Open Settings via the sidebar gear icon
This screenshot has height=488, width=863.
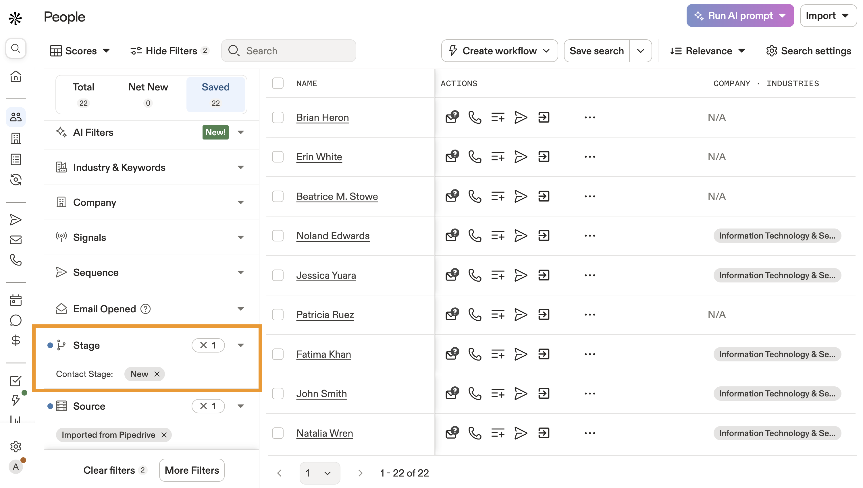click(16, 447)
